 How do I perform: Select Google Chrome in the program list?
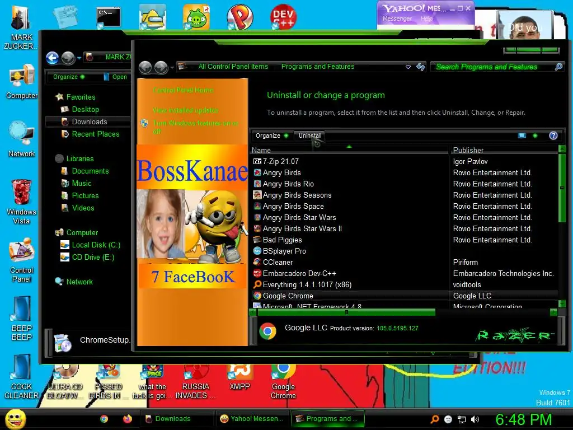tap(404, 296)
